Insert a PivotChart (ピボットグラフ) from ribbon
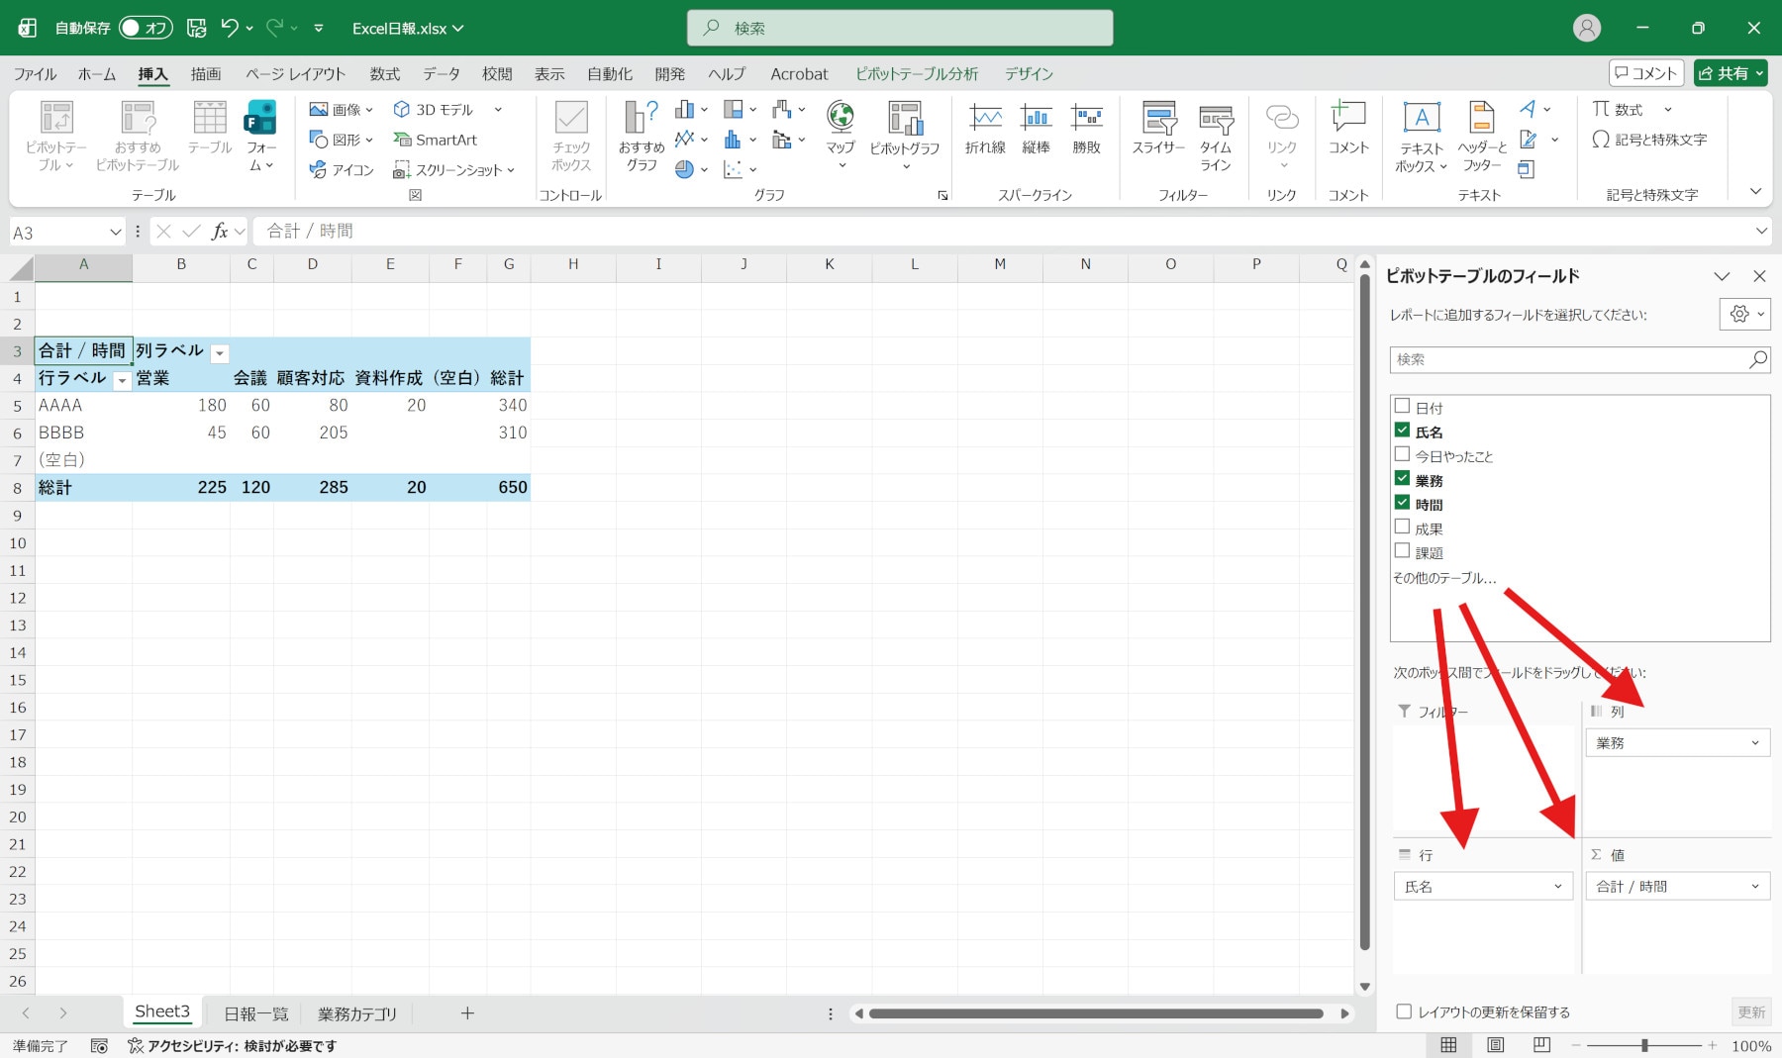1782x1058 pixels. [904, 129]
